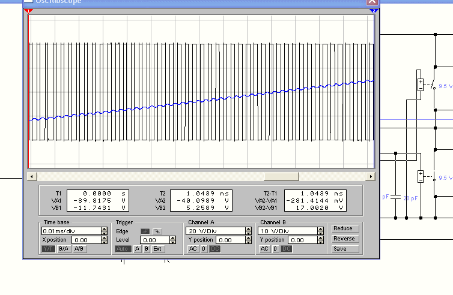This screenshot has width=453, height=295.
Task: Adjust the X position stepper
Action: point(105,240)
